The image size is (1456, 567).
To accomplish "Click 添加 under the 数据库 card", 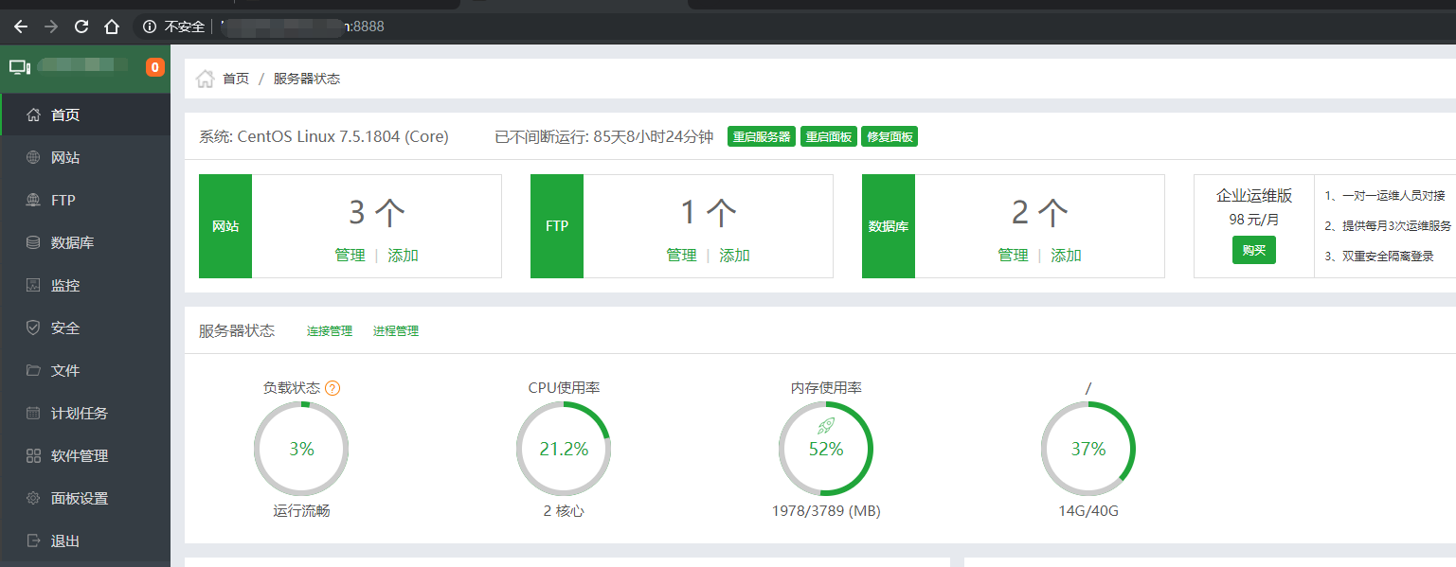I will pos(1066,256).
